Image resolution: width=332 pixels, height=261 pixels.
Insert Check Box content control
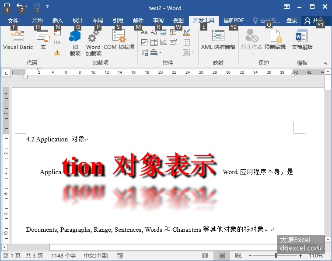pos(144,42)
